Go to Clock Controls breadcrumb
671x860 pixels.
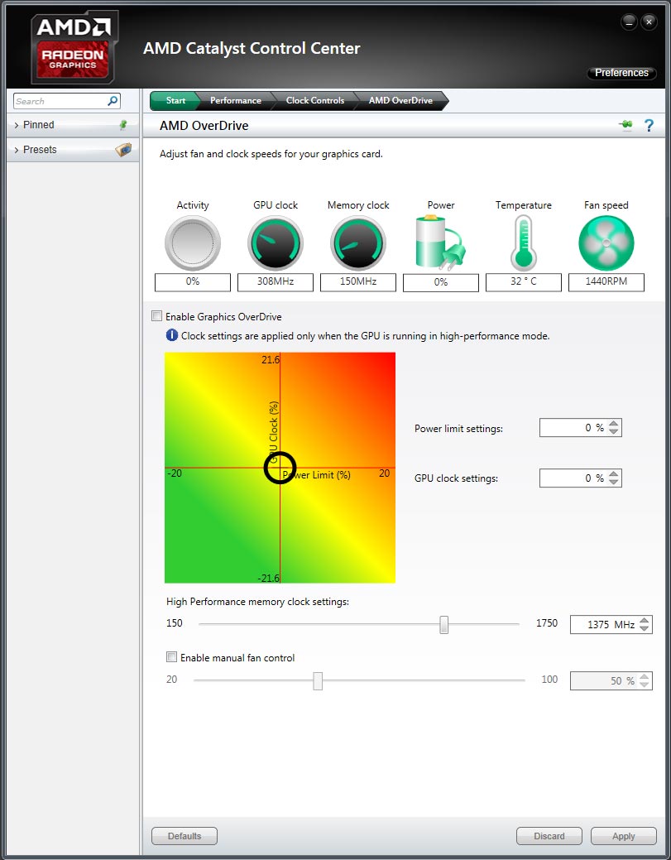(314, 100)
